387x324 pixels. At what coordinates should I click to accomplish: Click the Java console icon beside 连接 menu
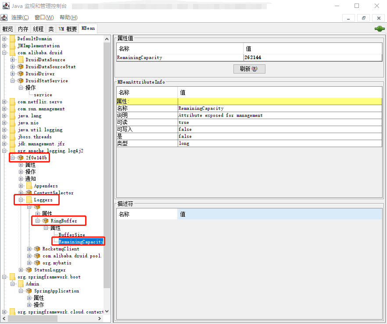pos(4,18)
